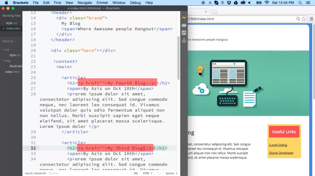Screen dimensions: 315x176
Task: Click the linting status circle indicator
Action: [x=159, y=173]
